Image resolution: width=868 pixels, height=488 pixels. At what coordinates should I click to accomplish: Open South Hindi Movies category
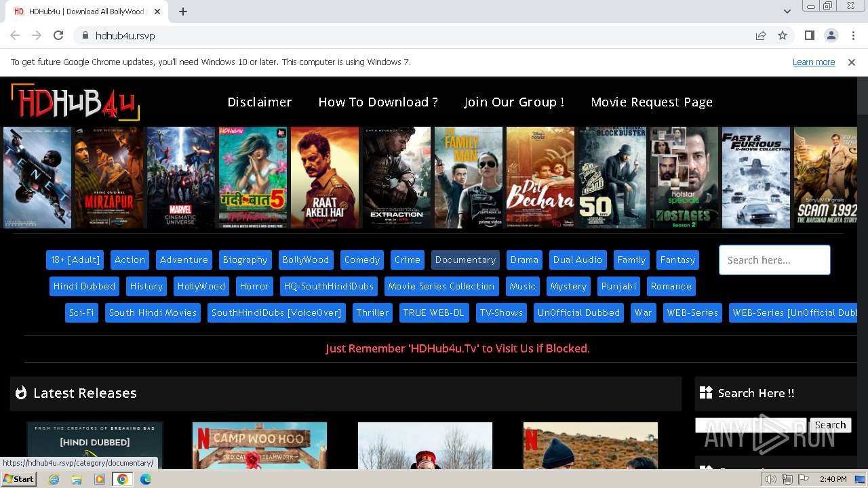coord(153,313)
